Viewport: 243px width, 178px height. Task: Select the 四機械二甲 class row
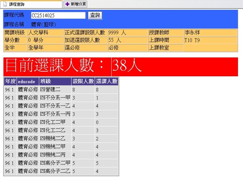[x=61, y=147]
